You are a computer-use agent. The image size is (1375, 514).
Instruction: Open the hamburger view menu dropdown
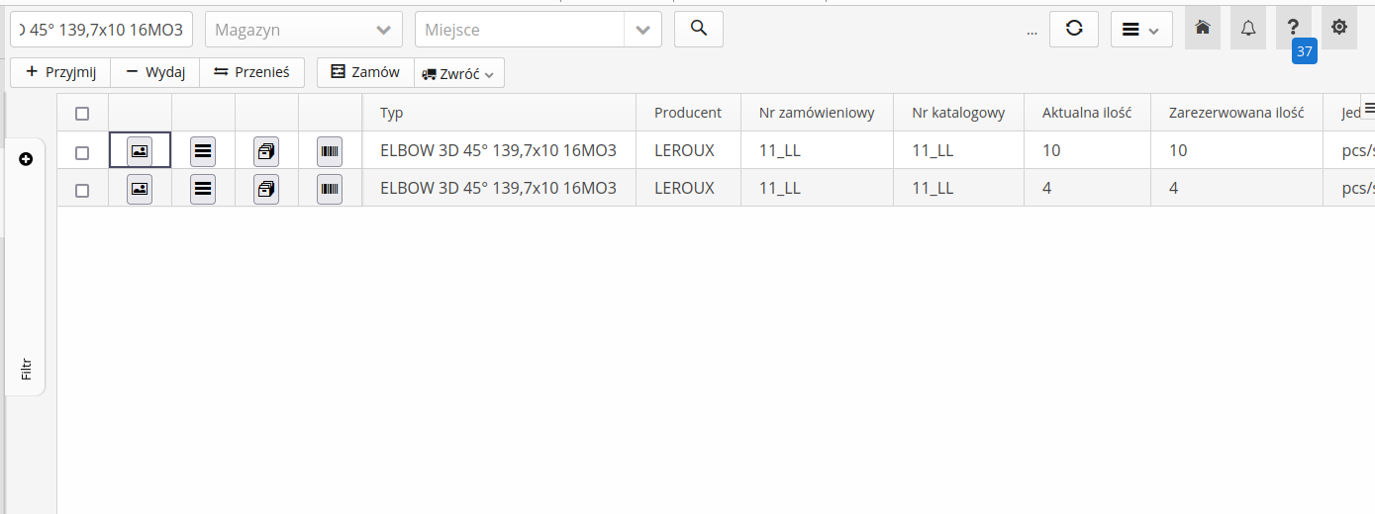1140,30
